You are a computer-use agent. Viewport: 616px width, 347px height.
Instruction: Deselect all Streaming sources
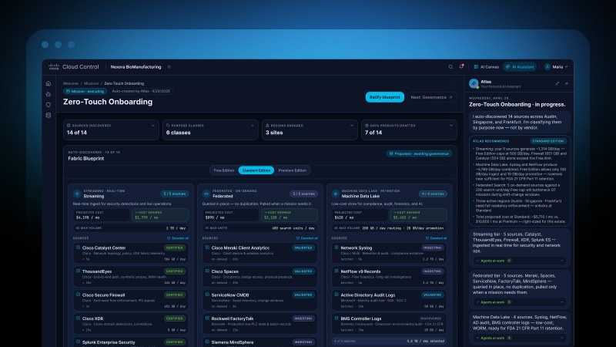click(178, 238)
